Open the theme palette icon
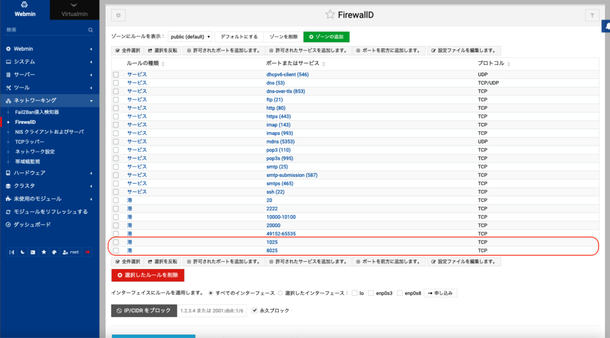This screenshot has height=338, width=610. [54, 252]
